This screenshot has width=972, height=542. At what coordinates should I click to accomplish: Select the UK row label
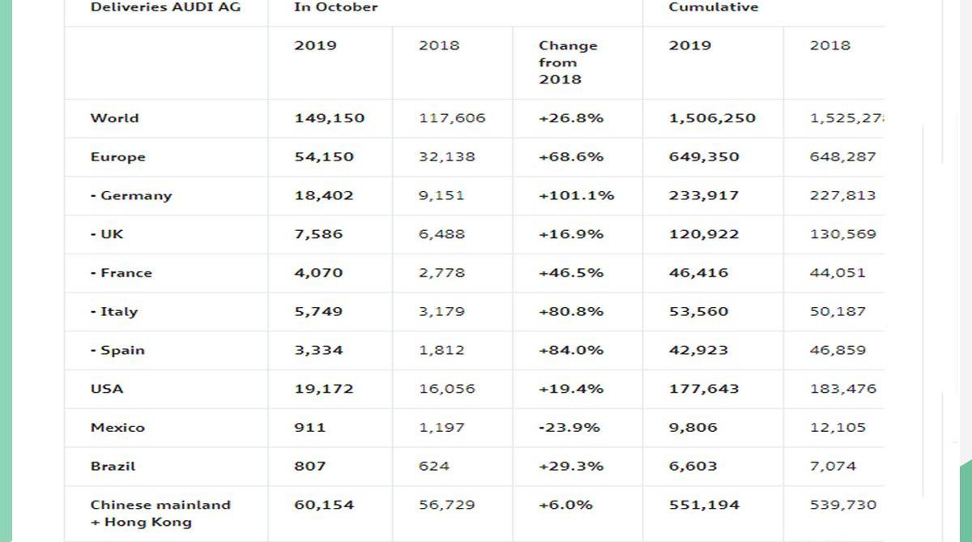tap(107, 234)
